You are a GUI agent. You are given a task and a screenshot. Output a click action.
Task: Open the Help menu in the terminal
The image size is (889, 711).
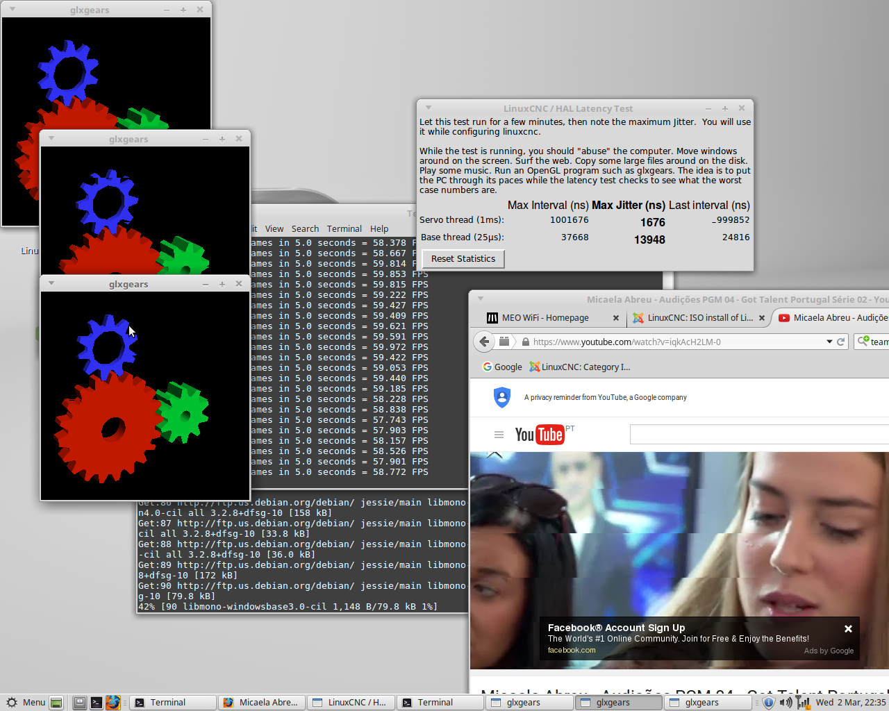379,229
